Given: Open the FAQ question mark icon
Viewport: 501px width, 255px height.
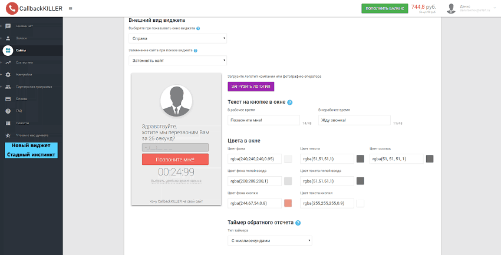Looking at the screenshot, I should pos(8,111).
